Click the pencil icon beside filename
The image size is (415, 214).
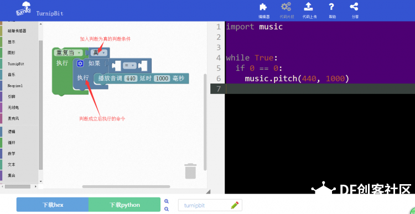(235, 205)
